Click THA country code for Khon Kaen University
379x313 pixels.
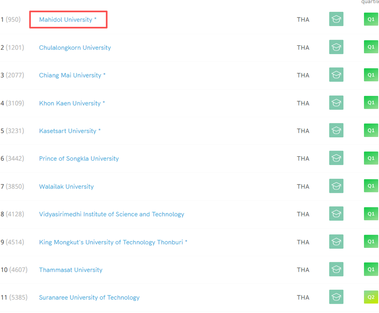[x=303, y=103]
